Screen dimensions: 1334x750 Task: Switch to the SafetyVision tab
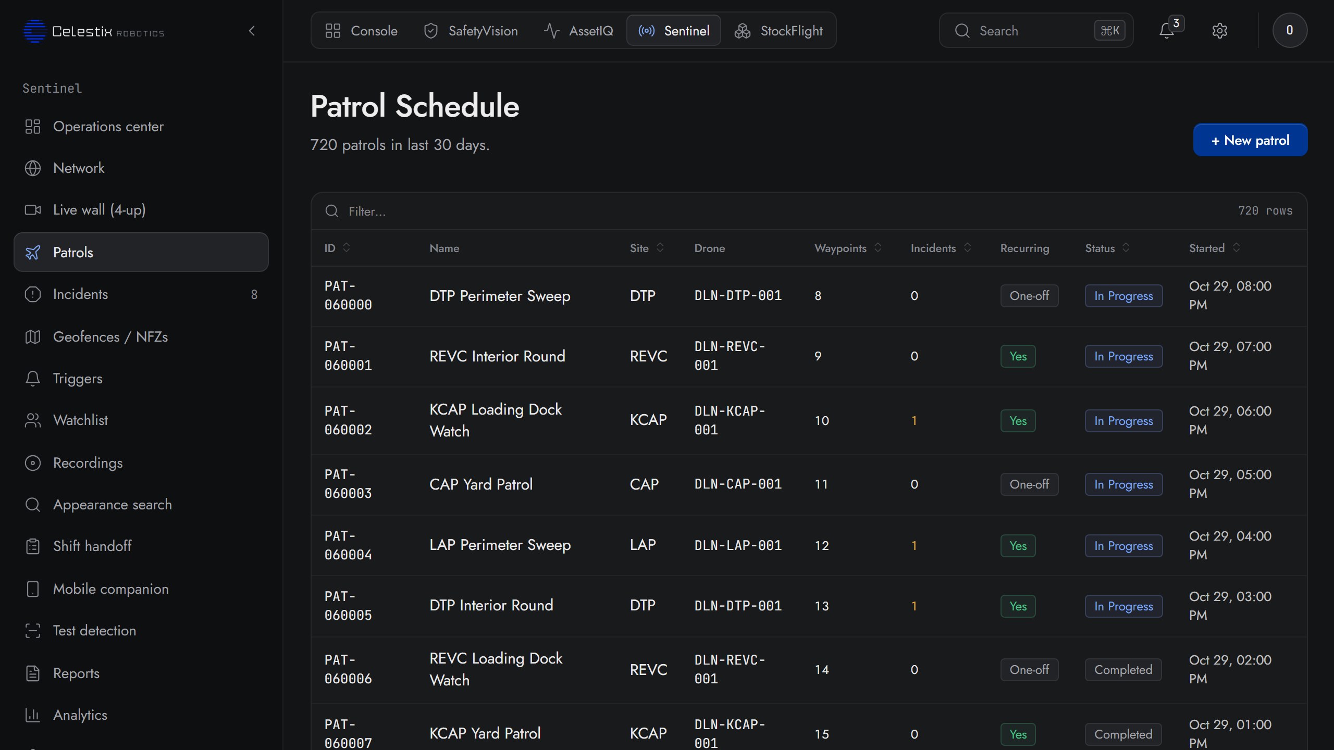tap(471, 31)
